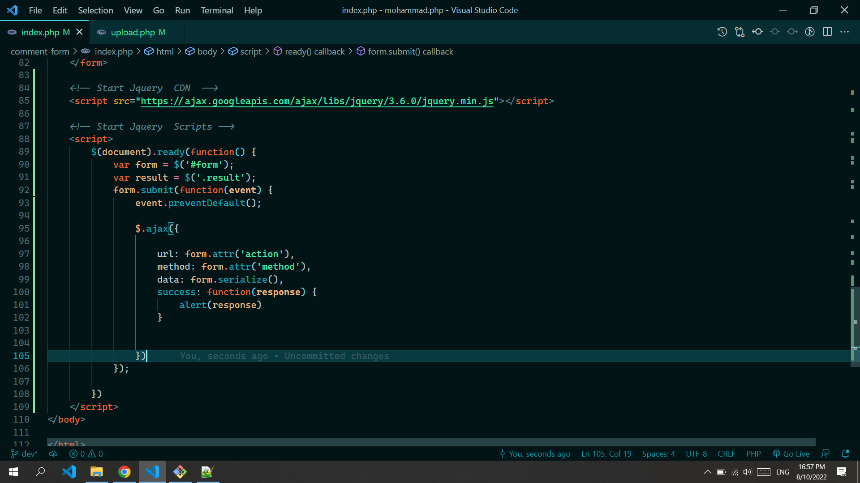
Task: Click the synchronize changes cloud icon
Action: (x=53, y=453)
